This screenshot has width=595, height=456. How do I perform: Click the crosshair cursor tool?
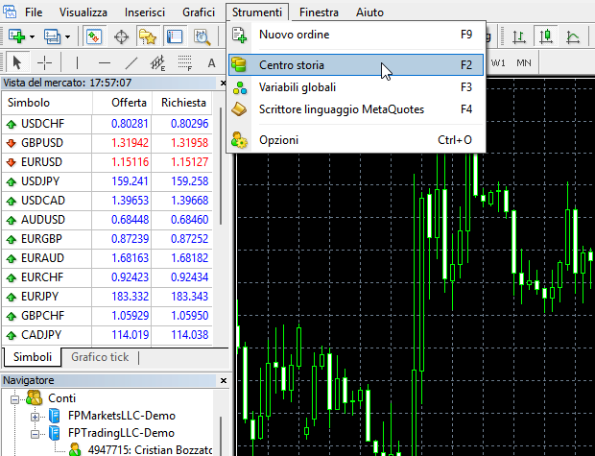click(44, 63)
